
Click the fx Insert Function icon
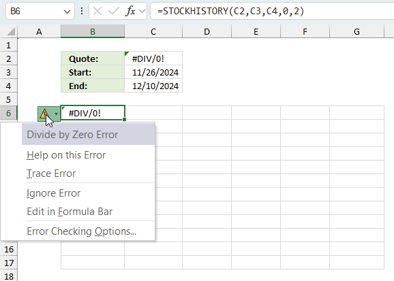tap(130, 11)
